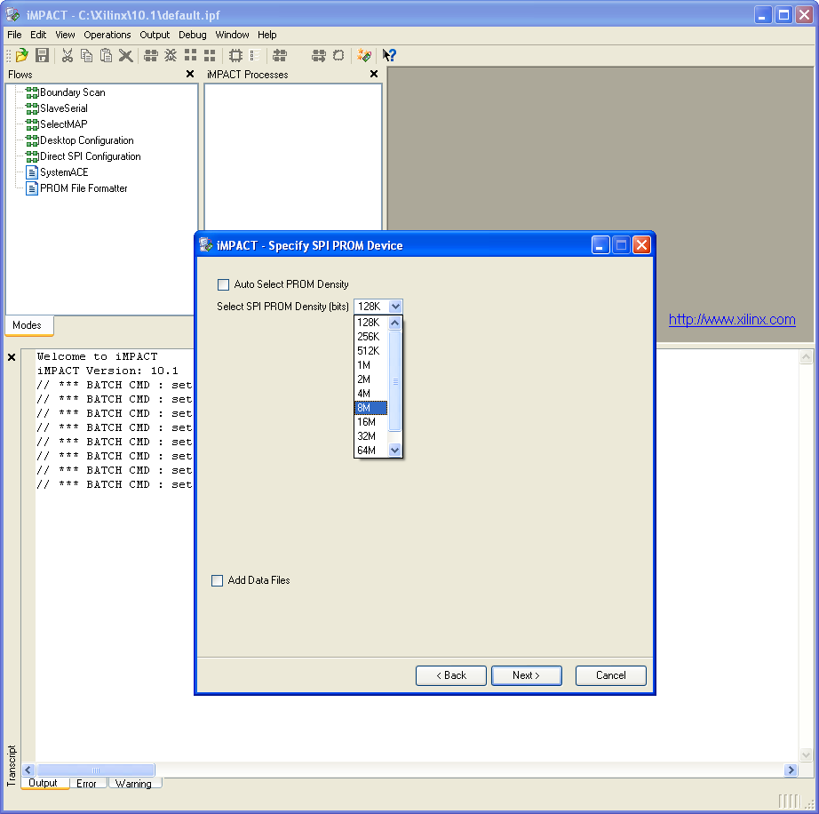Close the Flows panel

[190, 74]
